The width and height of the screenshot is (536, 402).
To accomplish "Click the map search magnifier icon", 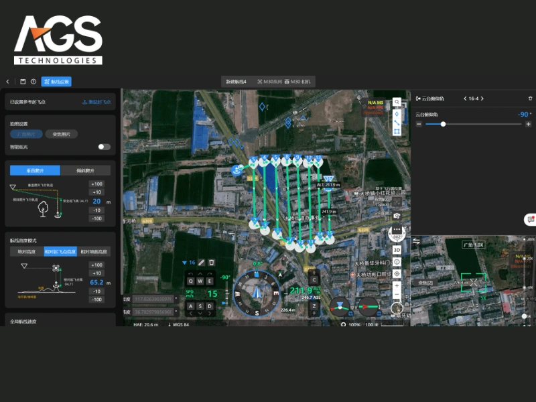I will [397, 103].
